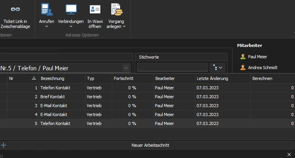295x158 pixels.
Task: Close the bottom panel with X
Action: click(x=289, y=155)
